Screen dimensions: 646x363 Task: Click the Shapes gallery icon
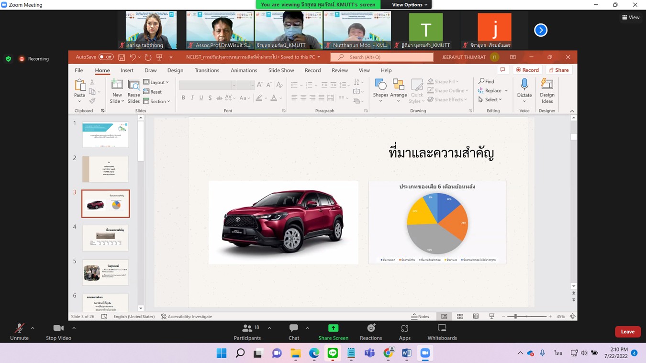point(380,86)
